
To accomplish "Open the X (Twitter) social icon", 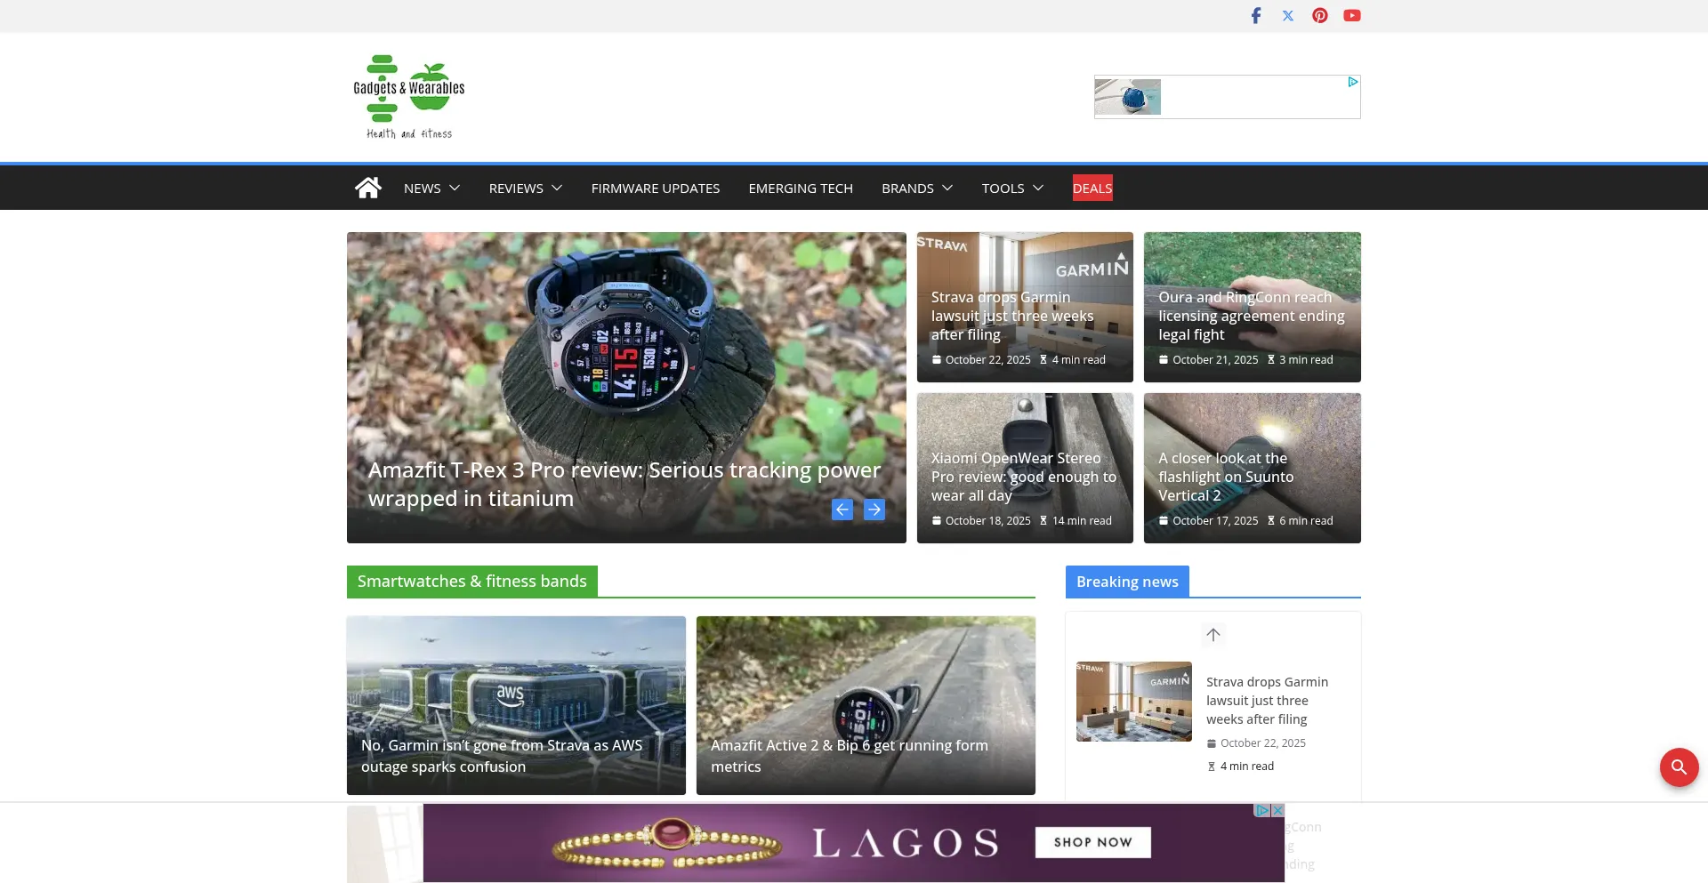I will coord(1287,16).
